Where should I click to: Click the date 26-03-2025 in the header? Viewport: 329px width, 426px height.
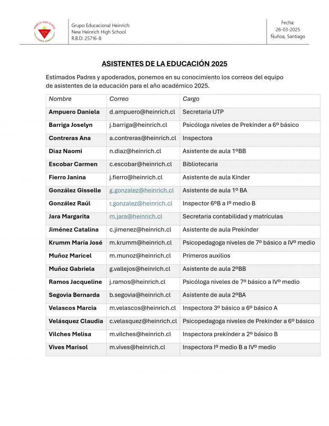coord(287,30)
